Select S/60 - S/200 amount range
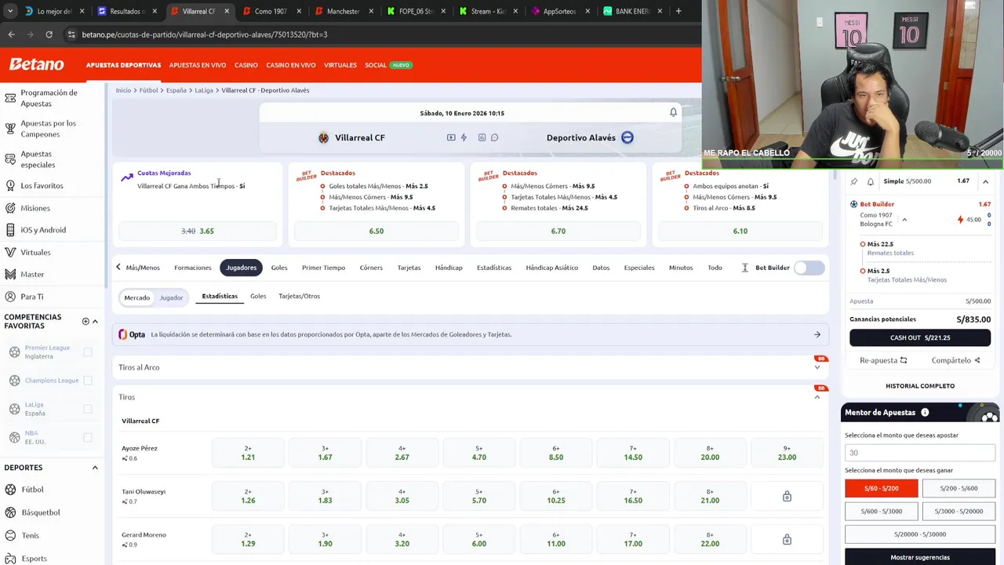 (881, 488)
